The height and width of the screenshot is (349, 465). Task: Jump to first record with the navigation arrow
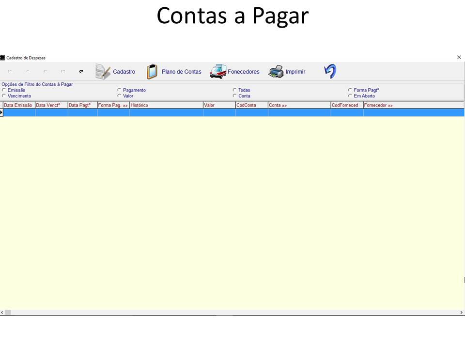click(x=9, y=71)
